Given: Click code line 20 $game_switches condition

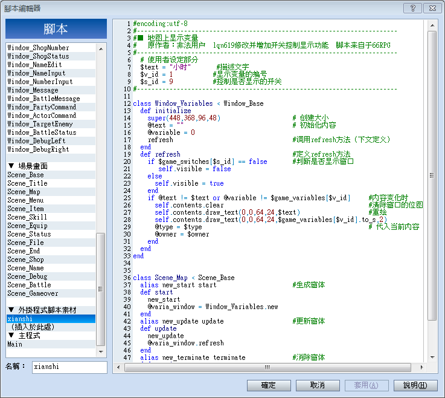Looking at the screenshot, I should (x=207, y=161).
